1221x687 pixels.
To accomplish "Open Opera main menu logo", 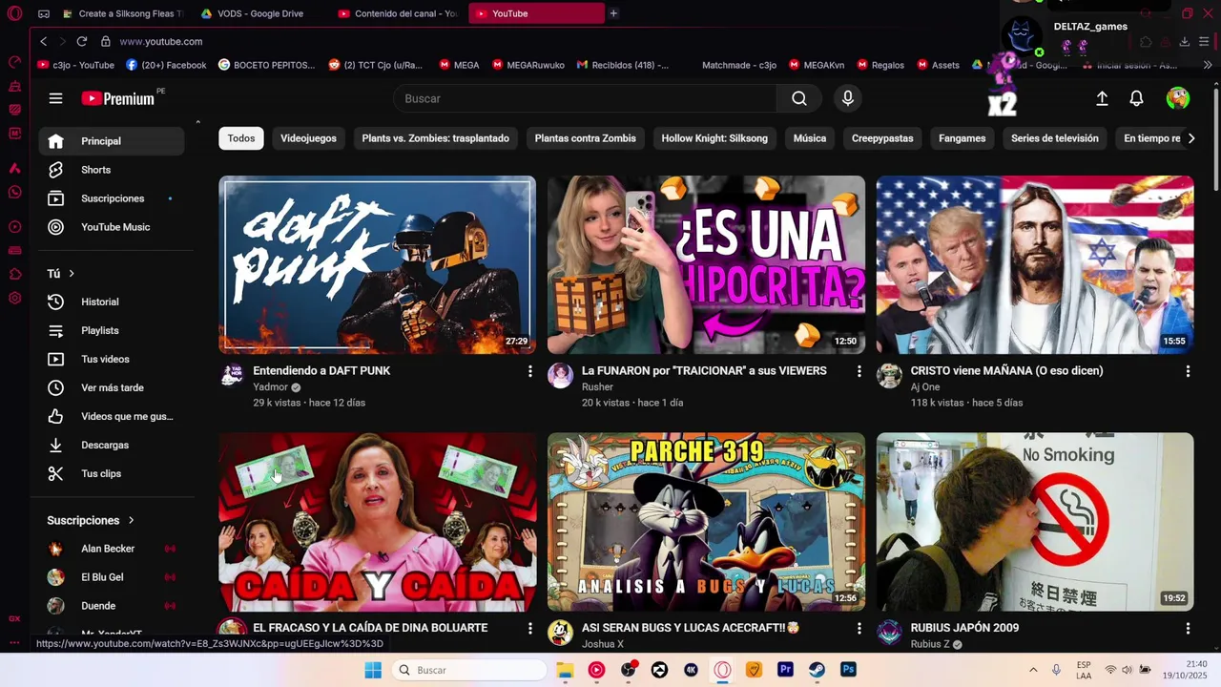I will [14, 13].
